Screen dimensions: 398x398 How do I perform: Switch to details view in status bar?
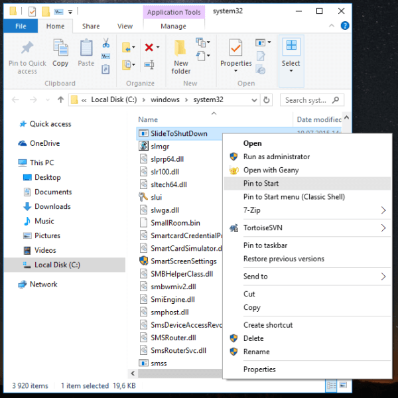coord(332,385)
